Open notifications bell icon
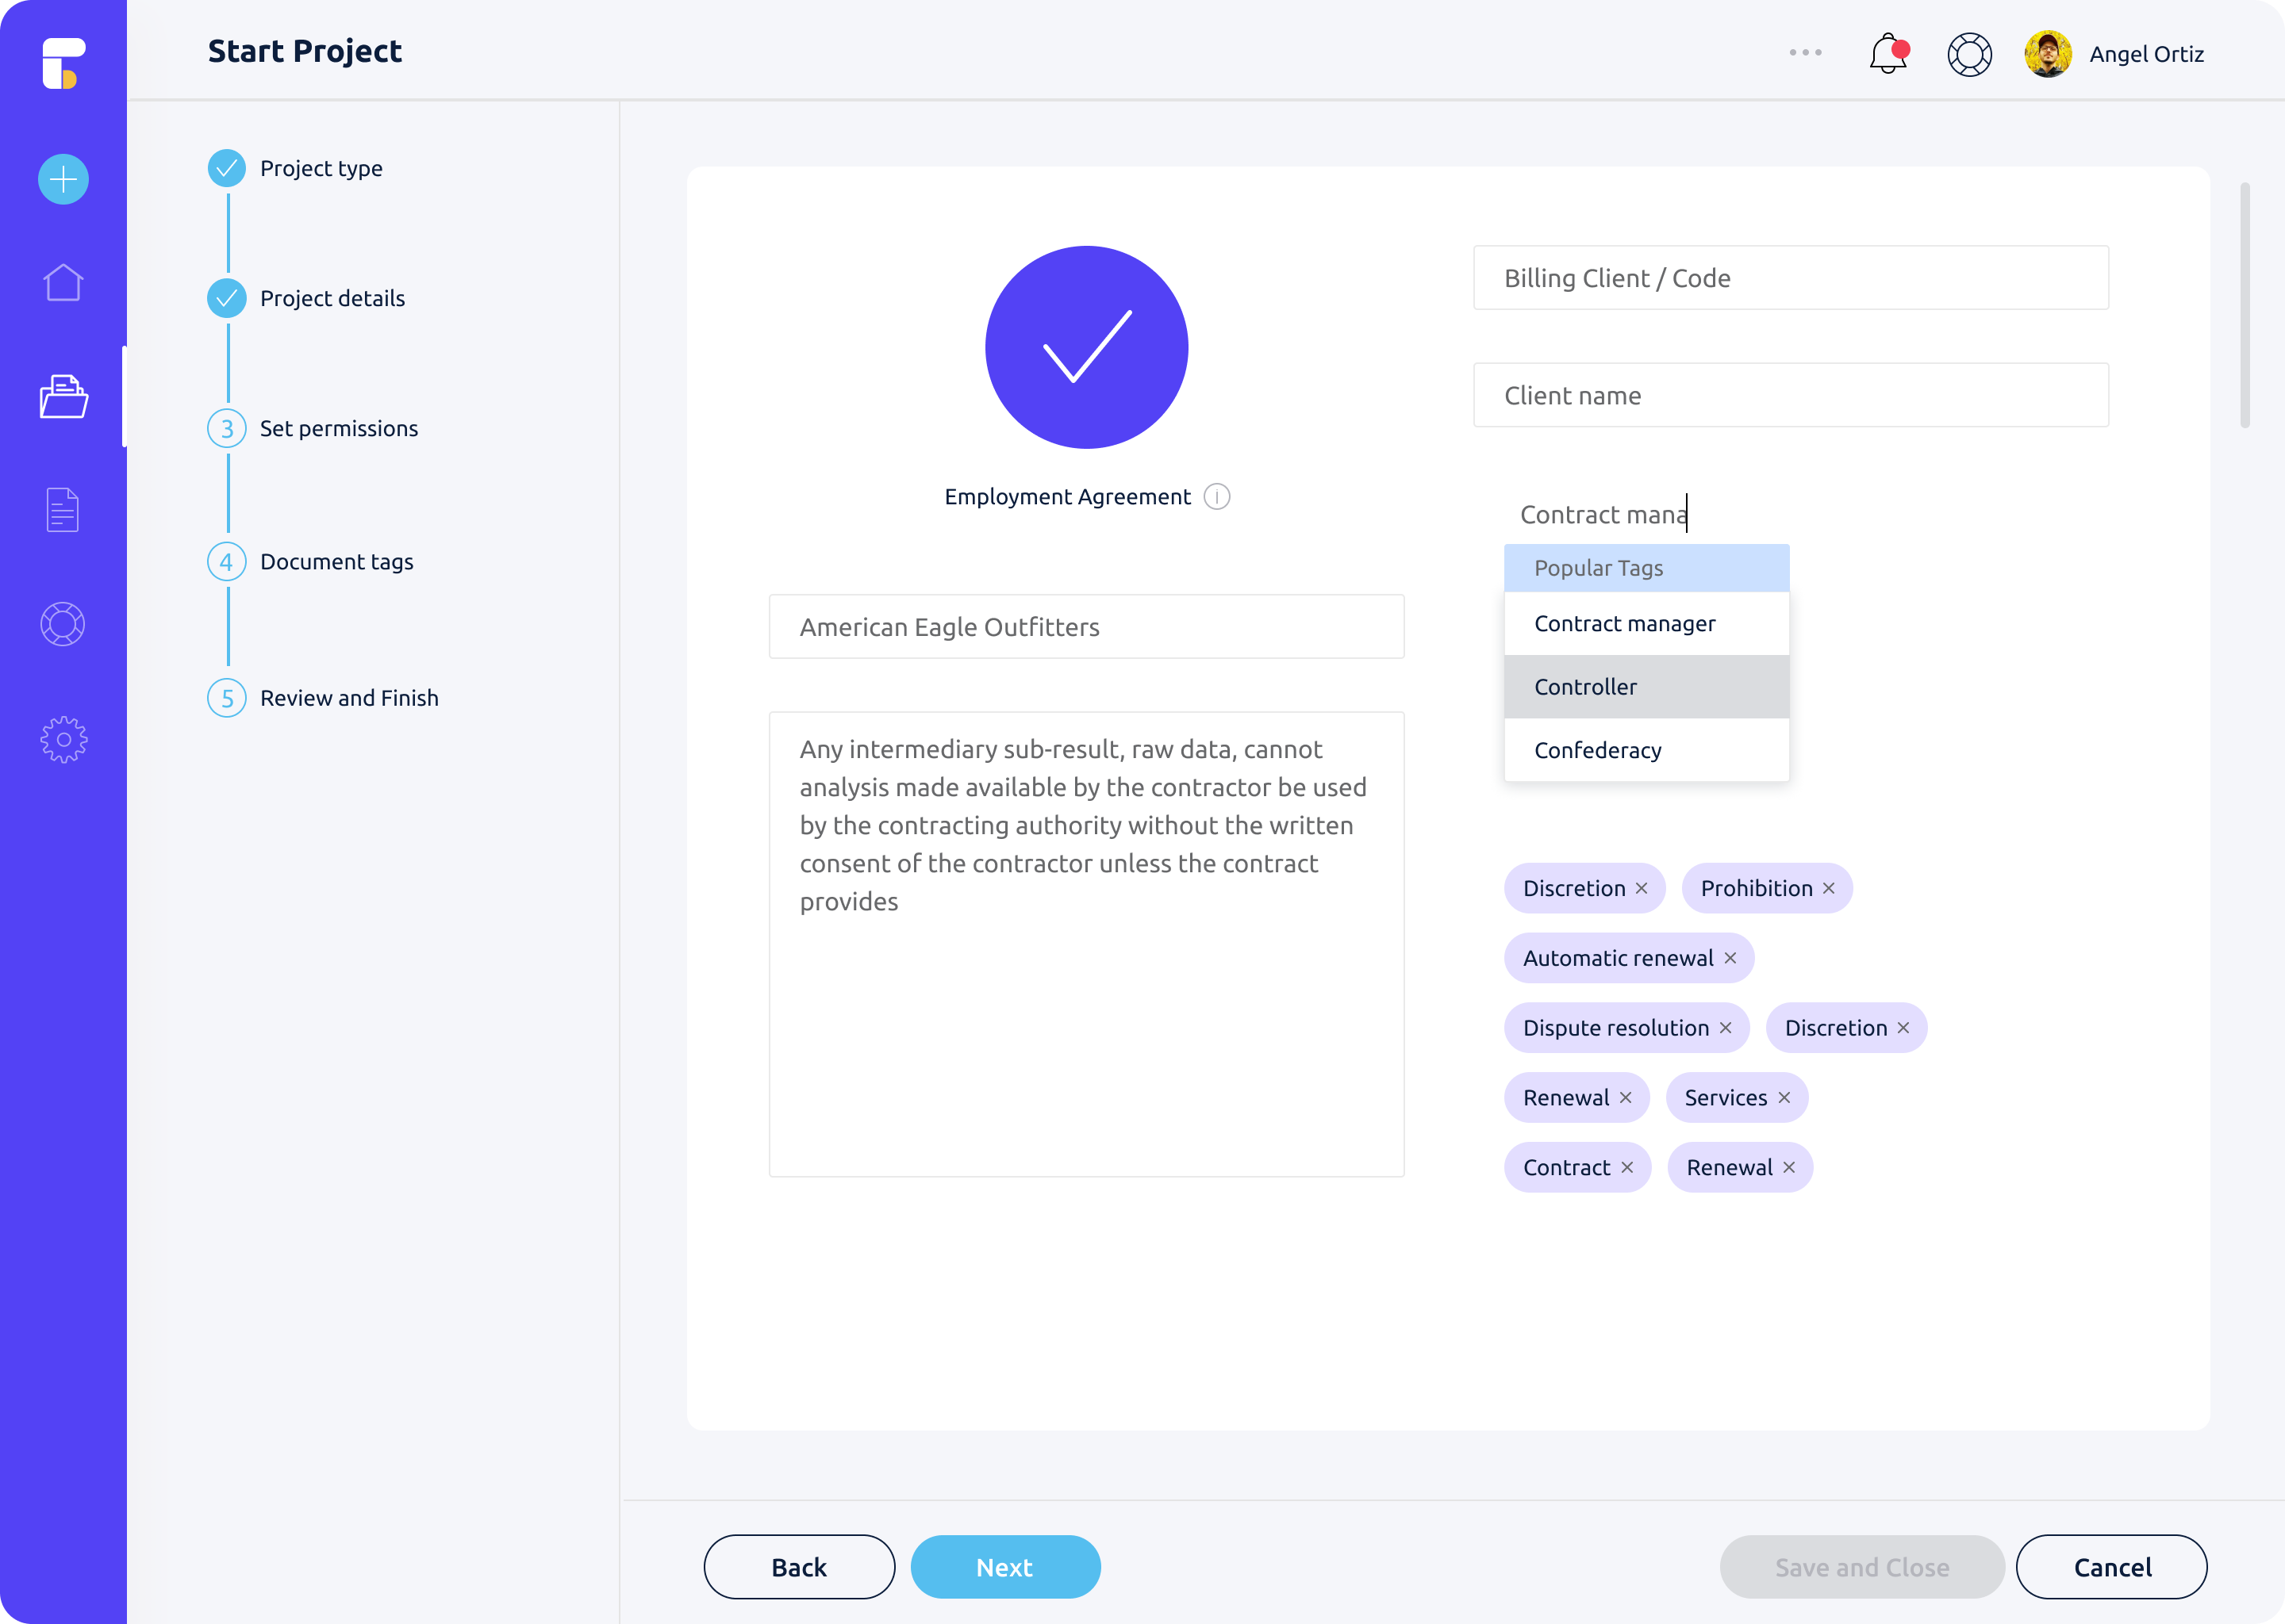 click(x=1888, y=54)
